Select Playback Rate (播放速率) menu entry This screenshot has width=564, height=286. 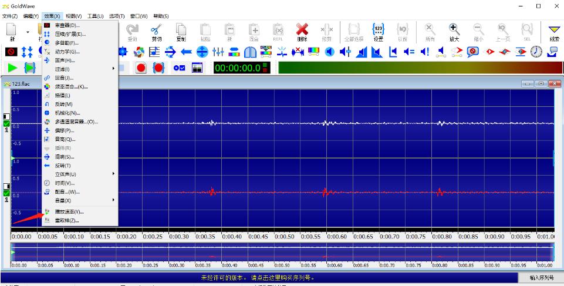point(73,211)
